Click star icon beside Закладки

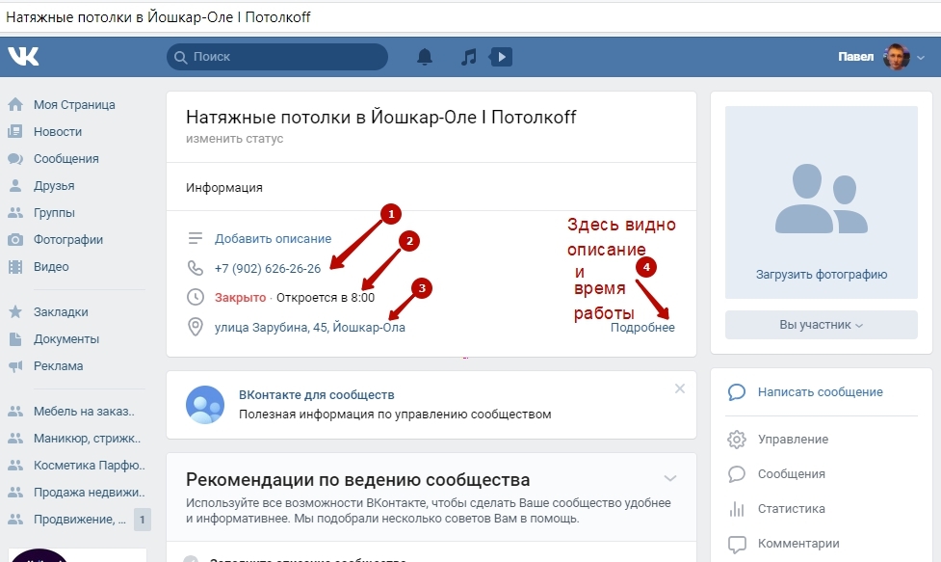(15, 311)
